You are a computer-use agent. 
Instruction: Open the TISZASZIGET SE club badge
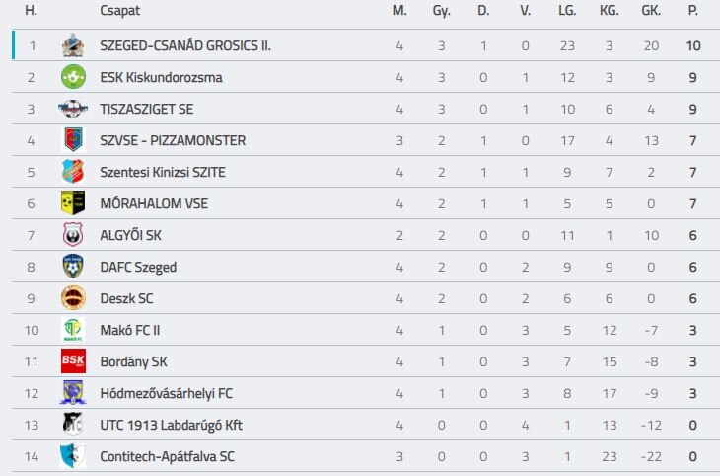(73, 109)
